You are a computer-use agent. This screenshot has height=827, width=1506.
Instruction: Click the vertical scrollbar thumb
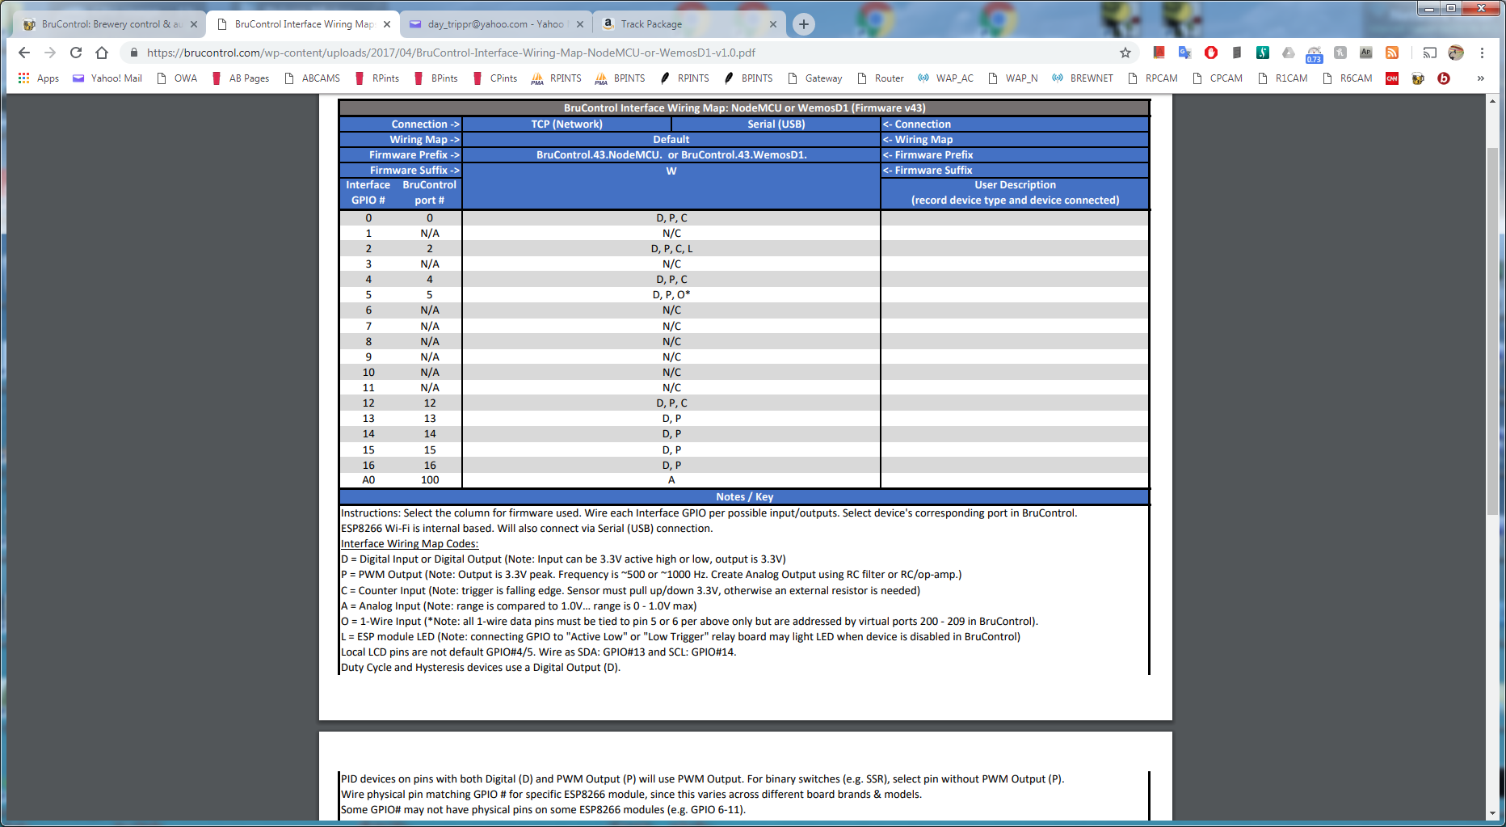click(1492, 331)
